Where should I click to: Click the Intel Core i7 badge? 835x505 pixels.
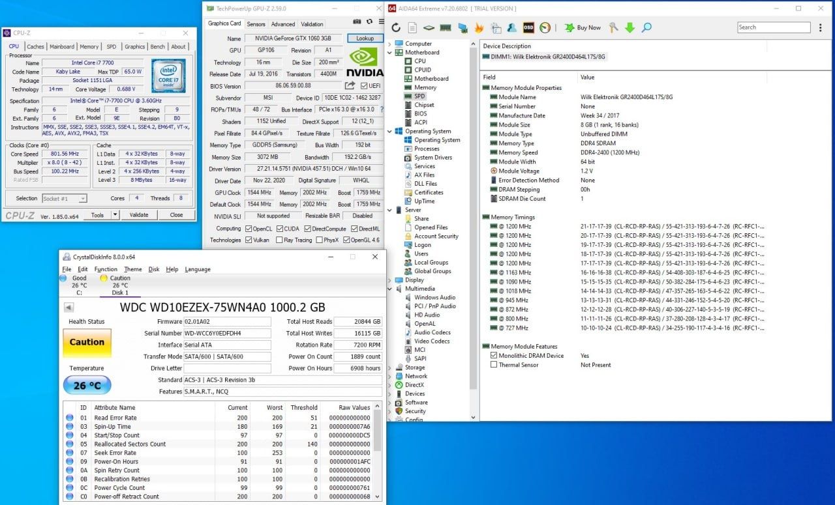click(169, 75)
